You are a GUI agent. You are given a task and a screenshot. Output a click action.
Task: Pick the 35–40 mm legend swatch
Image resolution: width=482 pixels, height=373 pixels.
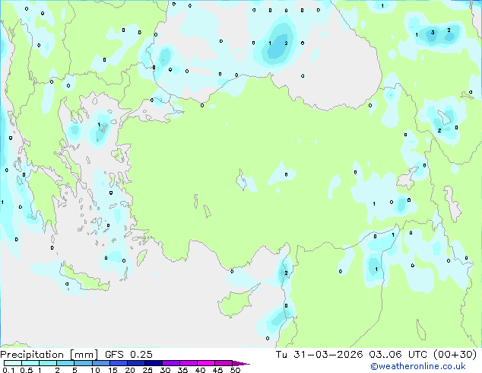189,363
